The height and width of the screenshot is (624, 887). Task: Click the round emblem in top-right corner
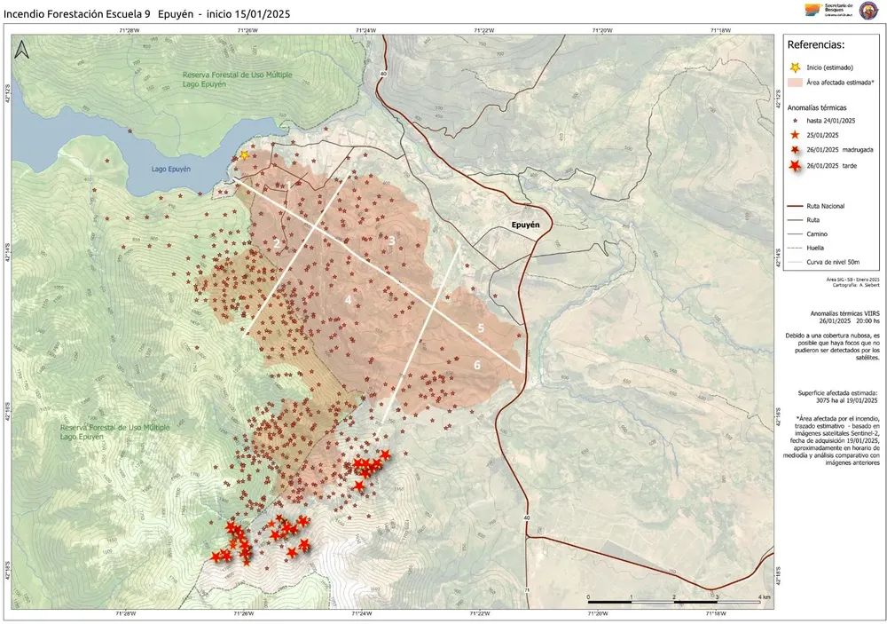pos(867,9)
